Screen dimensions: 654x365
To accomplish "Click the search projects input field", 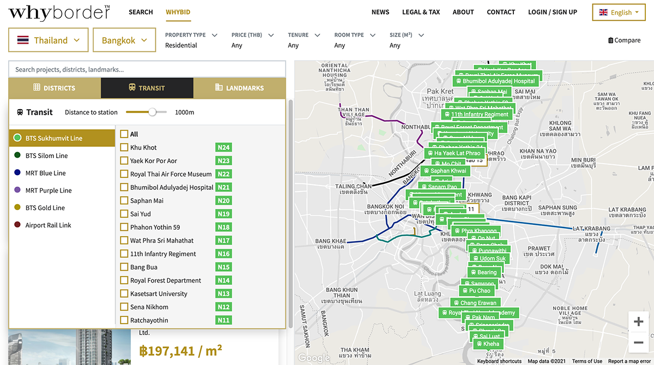I will (147, 69).
